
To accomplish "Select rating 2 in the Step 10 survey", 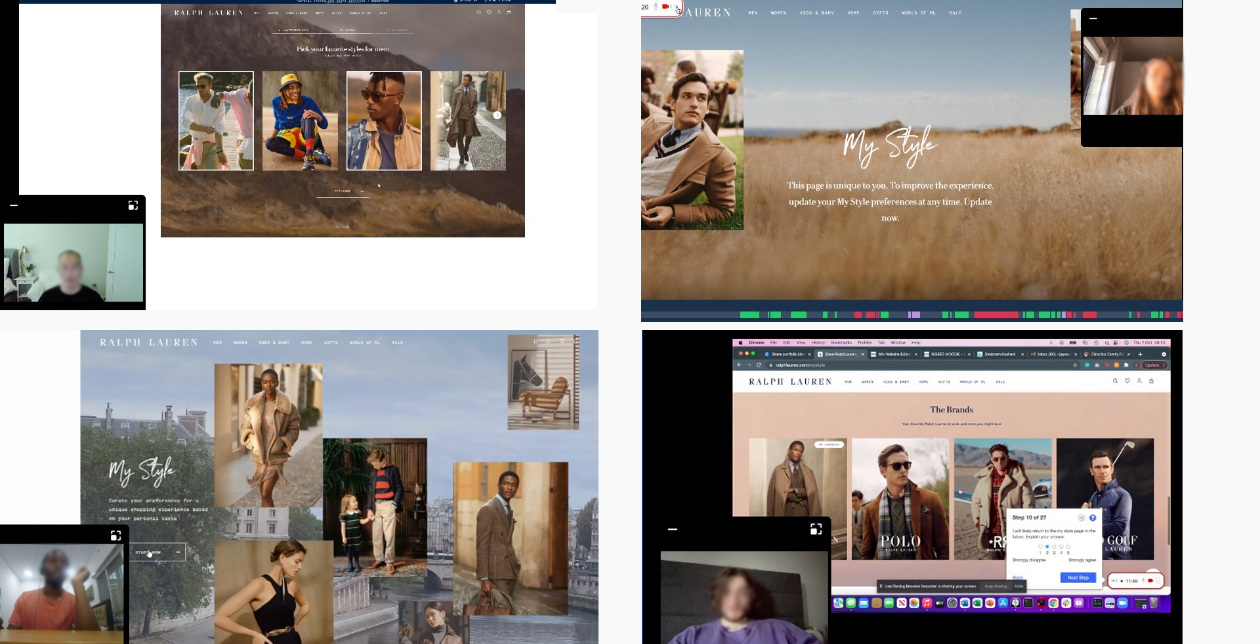I will pyautogui.click(x=1047, y=546).
